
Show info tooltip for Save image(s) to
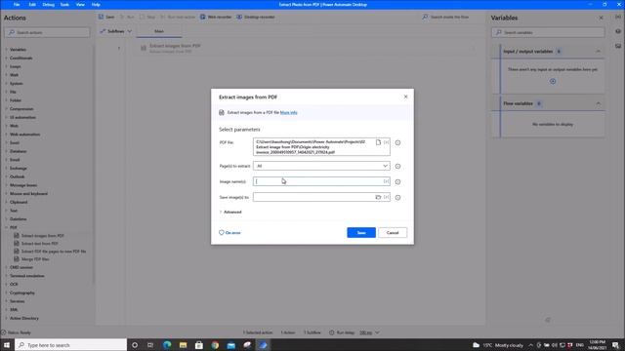coord(397,197)
